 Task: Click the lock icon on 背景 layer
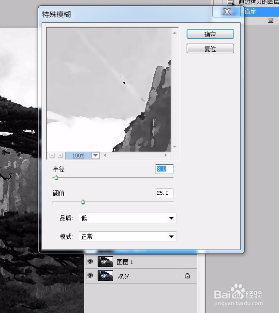[187, 276]
